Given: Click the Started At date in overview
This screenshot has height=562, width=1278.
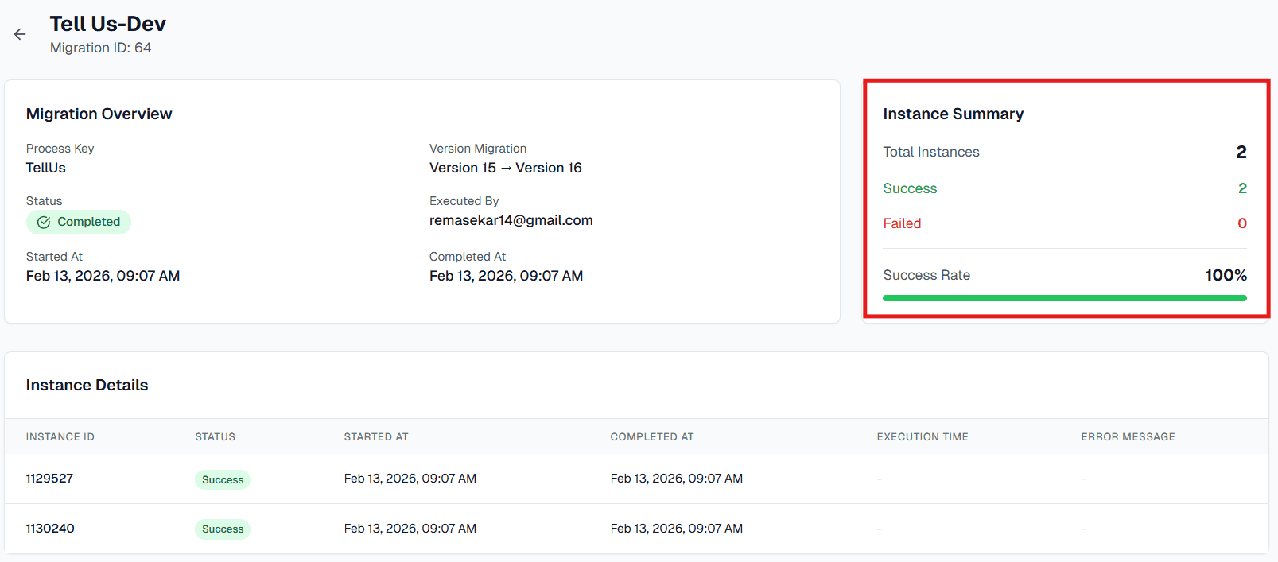Looking at the screenshot, I should (103, 276).
